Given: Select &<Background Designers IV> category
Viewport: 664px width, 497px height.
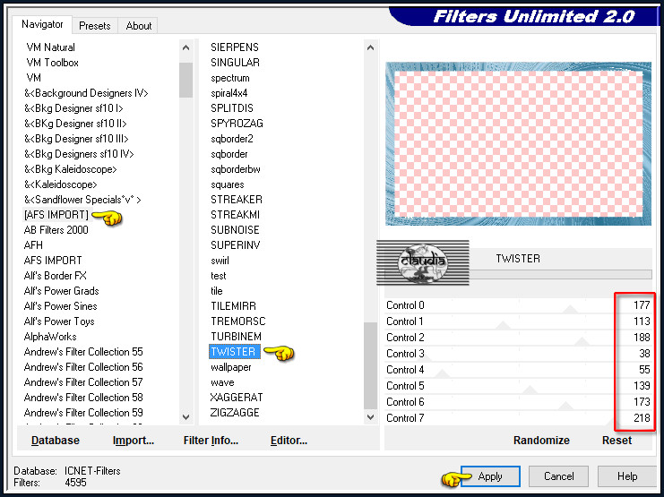Looking at the screenshot, I should 86,93.
